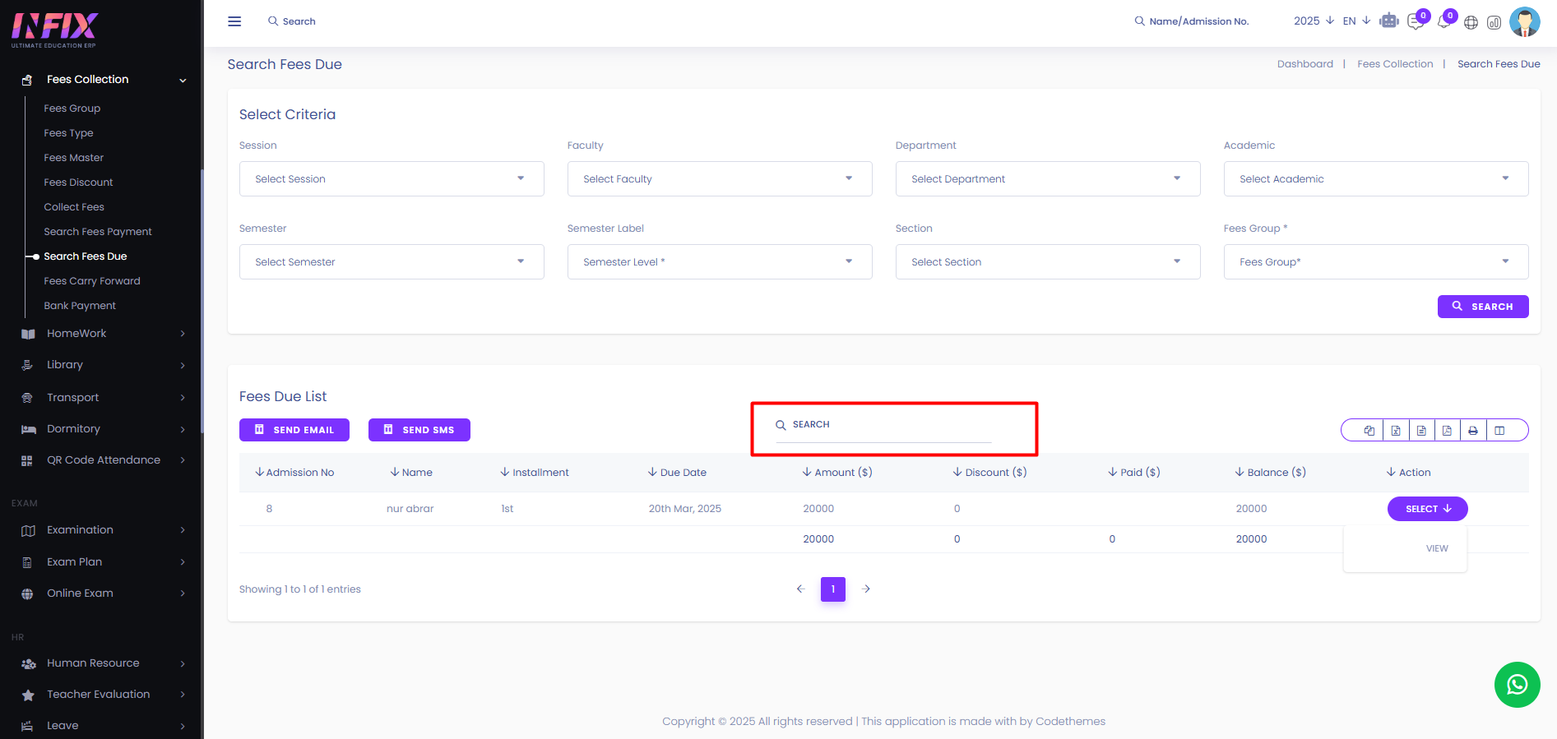
Task: Sort by Name column
Action: 411,473
